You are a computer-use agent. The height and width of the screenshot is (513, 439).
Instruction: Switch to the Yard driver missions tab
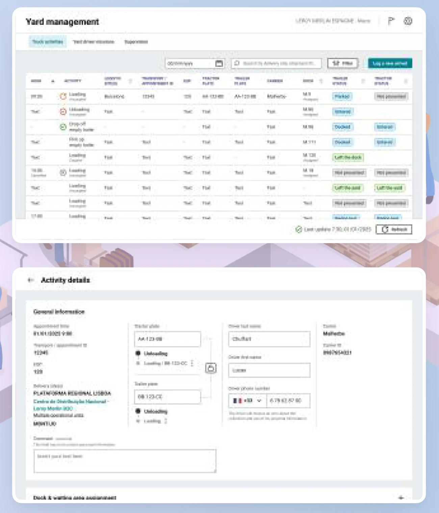[94, 42]
